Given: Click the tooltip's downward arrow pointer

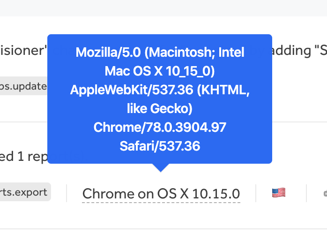Looking at the screenshot, I should 160,167.
